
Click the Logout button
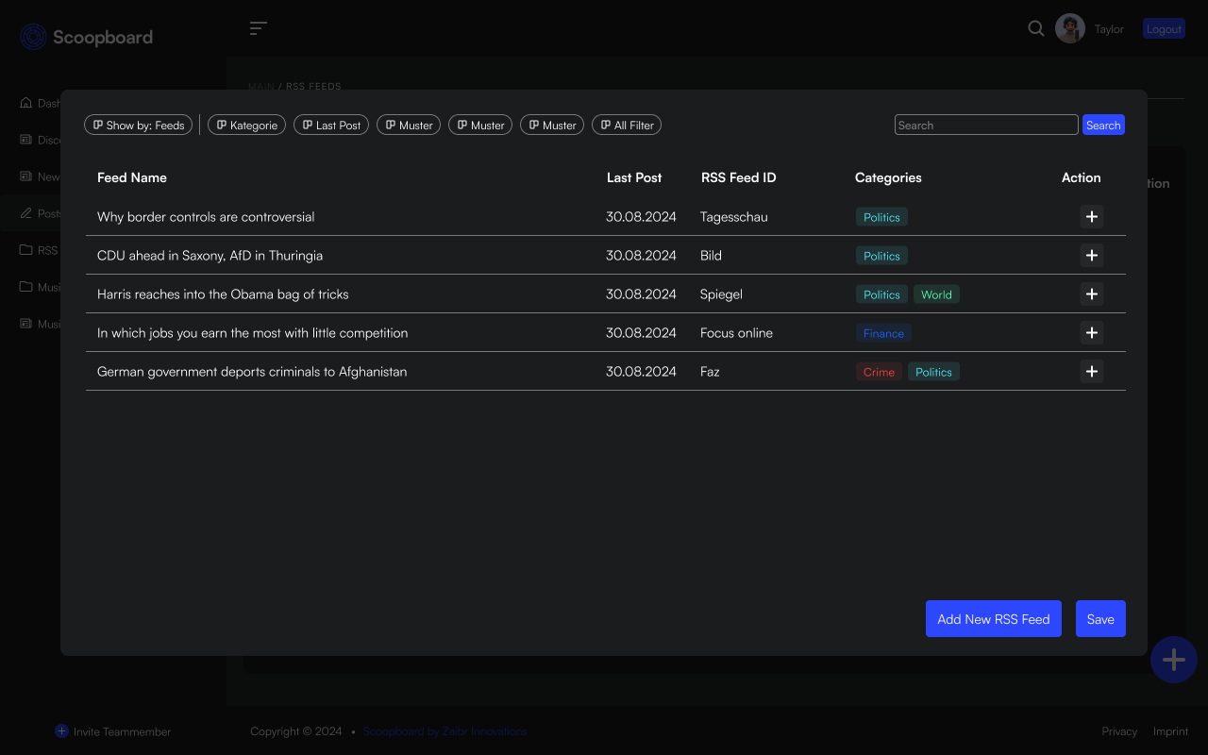(x=1164, y=29)
